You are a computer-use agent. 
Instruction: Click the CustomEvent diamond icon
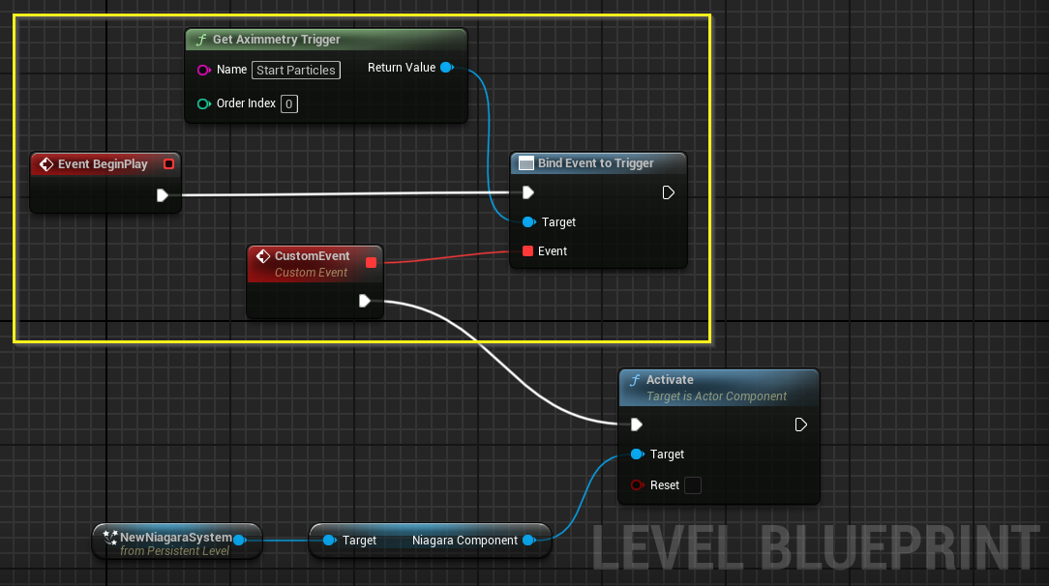263,256
